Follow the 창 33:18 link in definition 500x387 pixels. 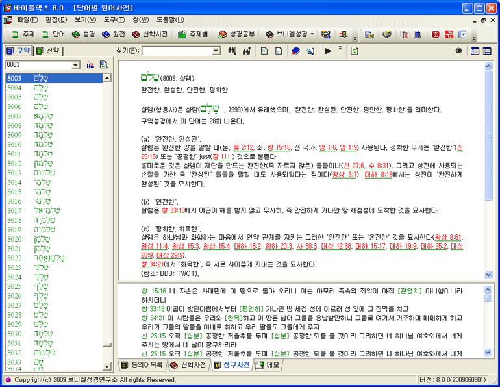(173, 210)
